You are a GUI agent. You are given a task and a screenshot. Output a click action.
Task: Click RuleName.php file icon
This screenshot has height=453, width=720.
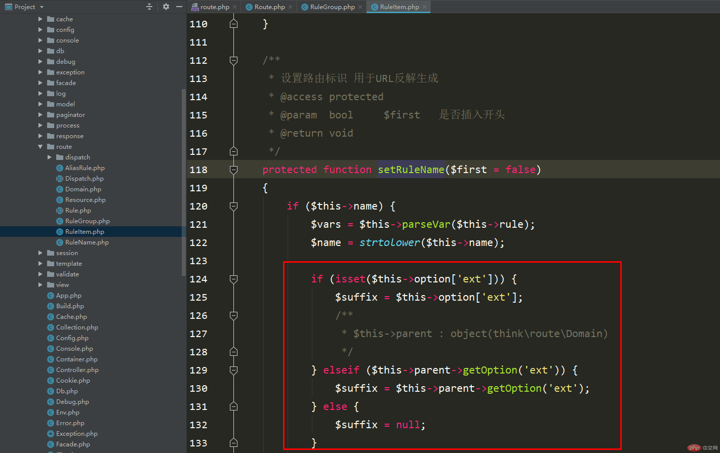pyautogui.click(x=60, y=242)
